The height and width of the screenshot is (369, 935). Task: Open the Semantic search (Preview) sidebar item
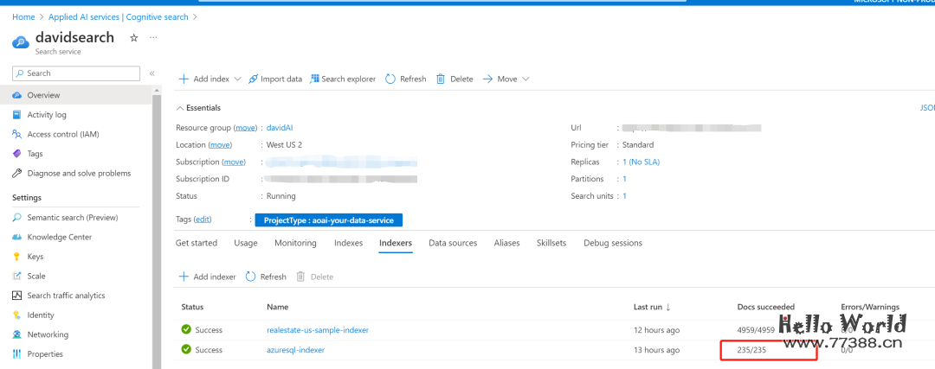(x=72, y=218)
